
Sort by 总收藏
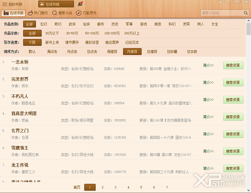[172, 52]
